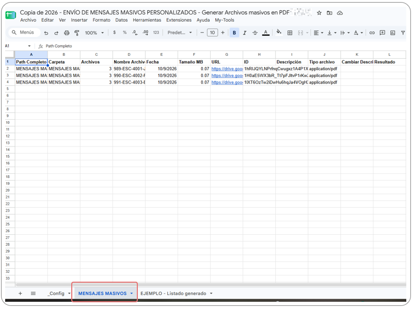Expand the merge cells options arrow
This screenshot has height=309, width=413.
click(x=307, y=33)
